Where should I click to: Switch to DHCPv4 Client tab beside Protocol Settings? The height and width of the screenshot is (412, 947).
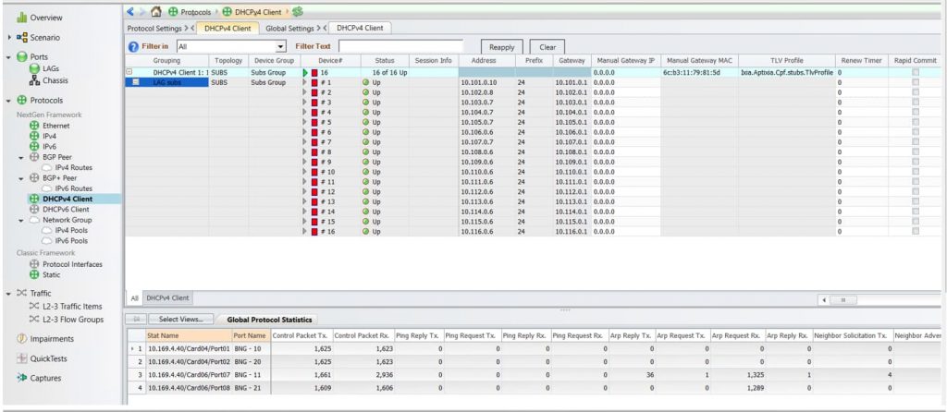pyautogui.click(x=228, y=29)
